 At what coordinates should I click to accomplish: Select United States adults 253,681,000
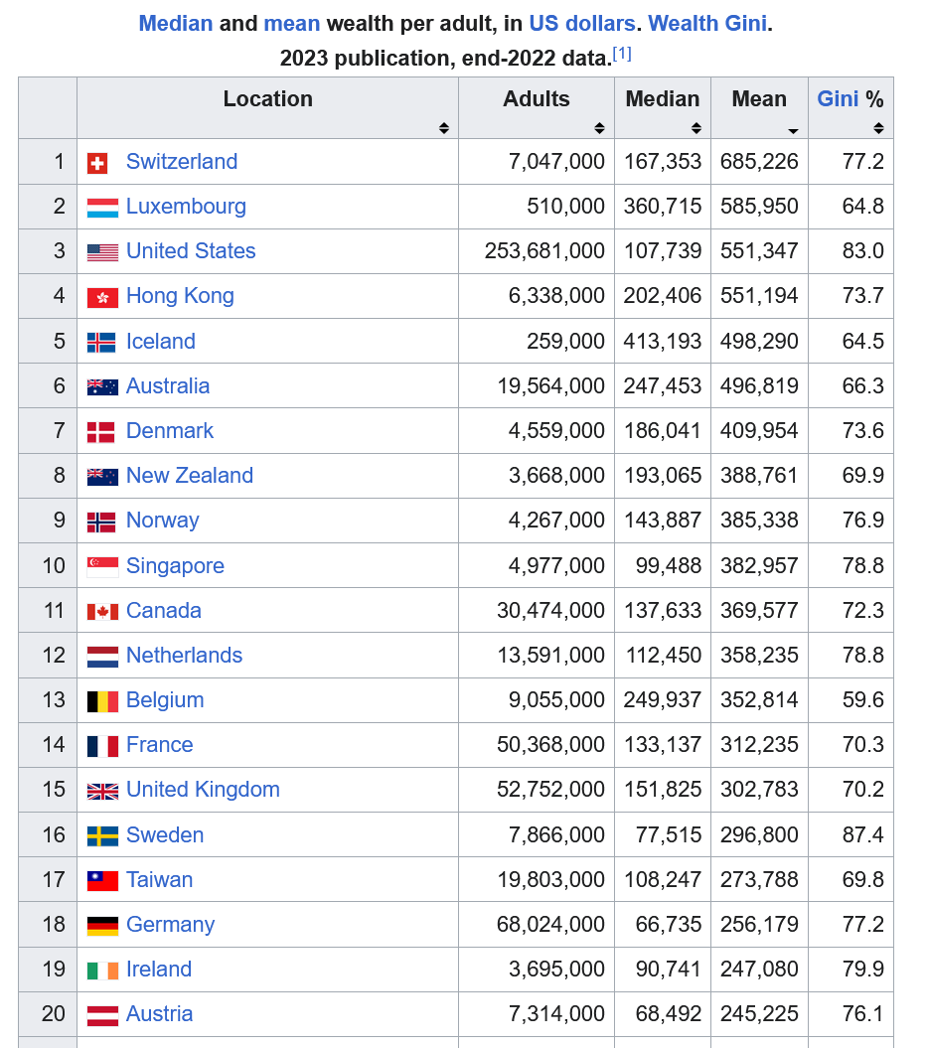click(544, 250)
